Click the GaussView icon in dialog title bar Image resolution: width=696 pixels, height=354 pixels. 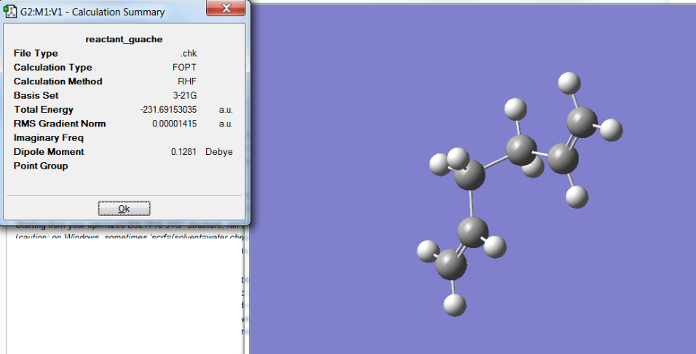tap(9, 12)
